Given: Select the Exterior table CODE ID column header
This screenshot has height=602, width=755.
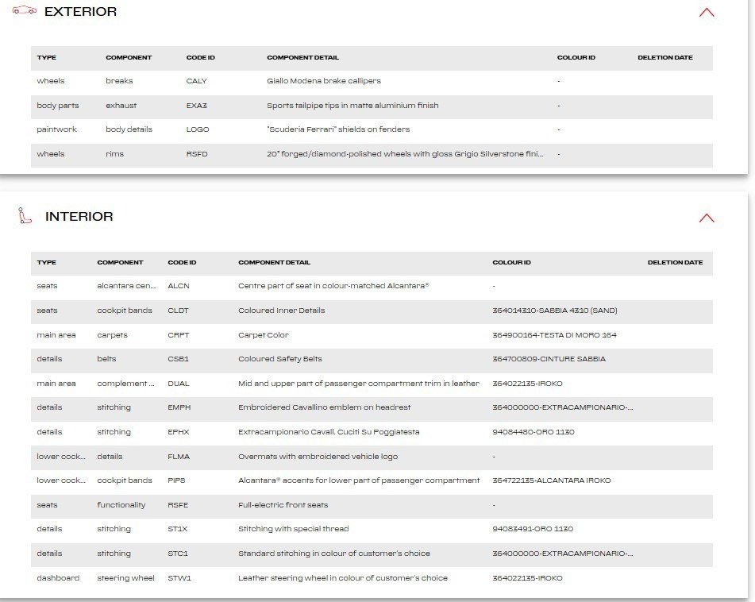Looking at the screenshot, I should pyautogui.click(x=200, y=57).
